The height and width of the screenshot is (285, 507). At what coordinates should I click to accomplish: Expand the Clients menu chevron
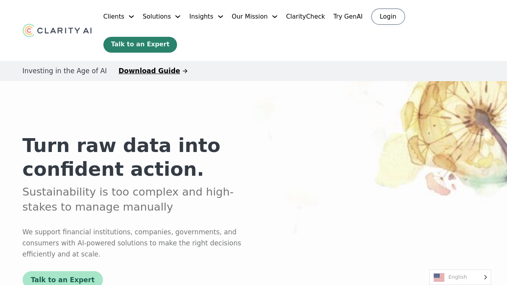pos(132,17)
